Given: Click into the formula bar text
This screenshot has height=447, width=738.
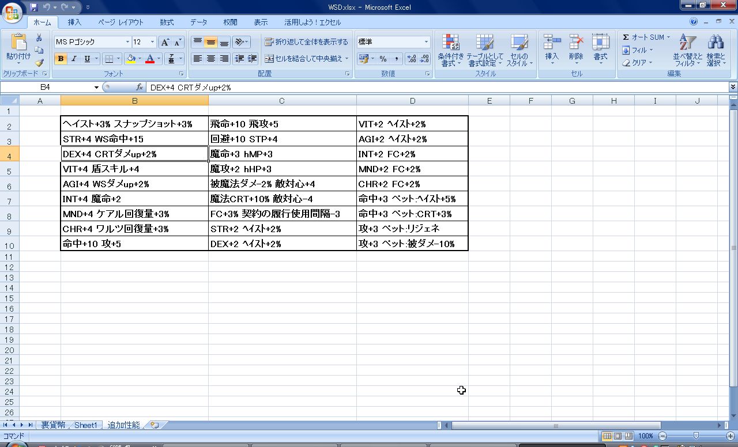Looking at the screenshot, I should [x=437, y=87].
